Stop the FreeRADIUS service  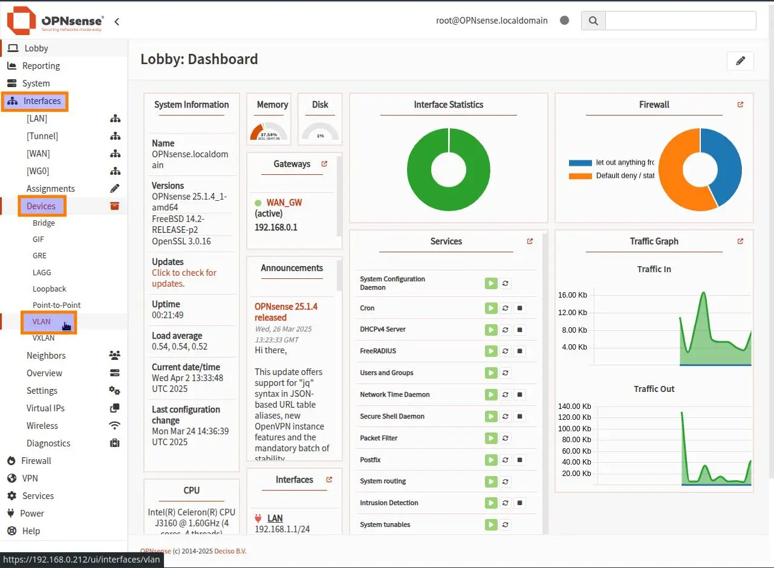coord(519,352)
